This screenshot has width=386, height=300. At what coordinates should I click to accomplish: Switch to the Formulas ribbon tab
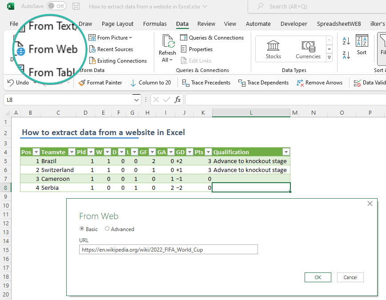pos(155,24)
